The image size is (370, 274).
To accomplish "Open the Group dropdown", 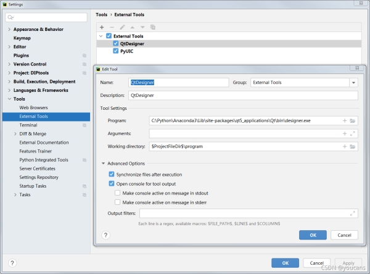I will click(x=353, y=82).
